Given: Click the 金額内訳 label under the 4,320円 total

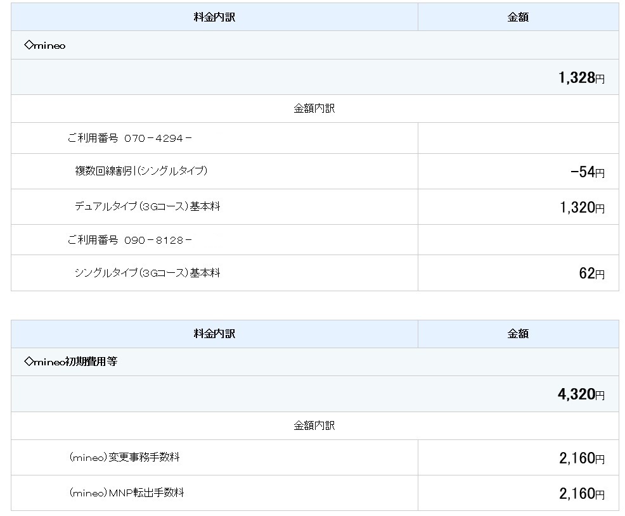Looking at the screenshot, I should pyautogui.click(x=314, y=425).
